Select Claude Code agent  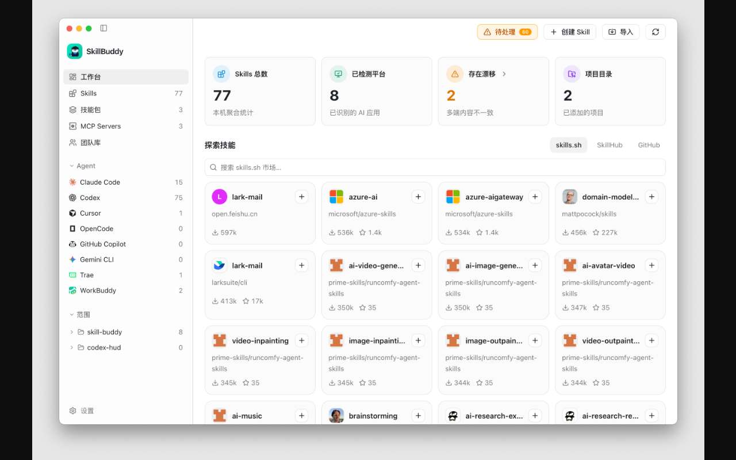click(126, 182)
